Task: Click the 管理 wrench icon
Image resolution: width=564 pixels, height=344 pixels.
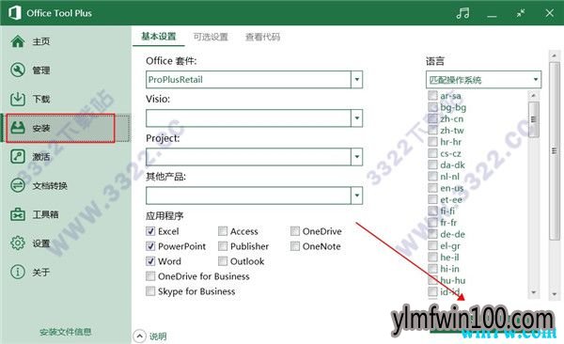Action: [x=18, y=70]
